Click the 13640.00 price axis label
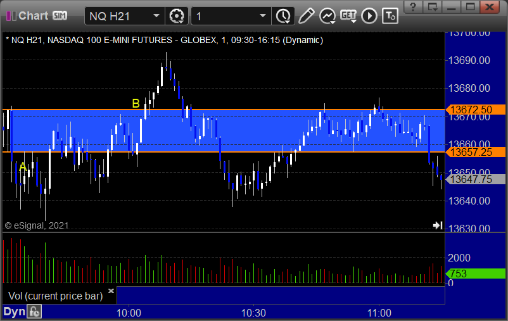The height and width of the screenshot is (321, 508). pyautogui.click(x=469, y=201)
